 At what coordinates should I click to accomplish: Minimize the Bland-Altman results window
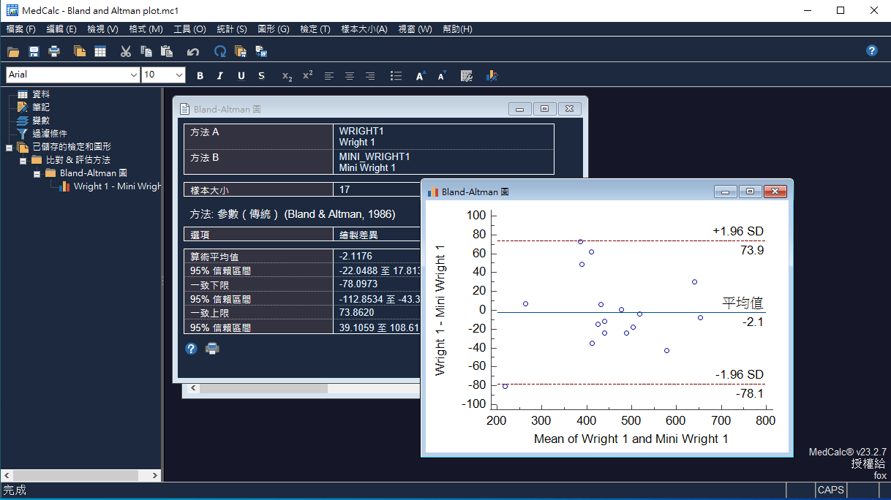pyautogui.click(x=520, y=109)
